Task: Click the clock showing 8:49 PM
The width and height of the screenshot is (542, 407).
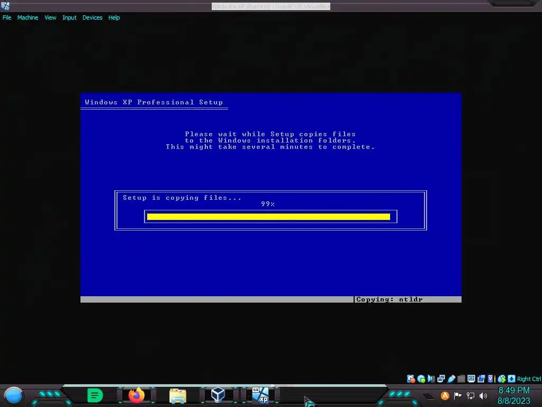Action: tap(513, 390)
